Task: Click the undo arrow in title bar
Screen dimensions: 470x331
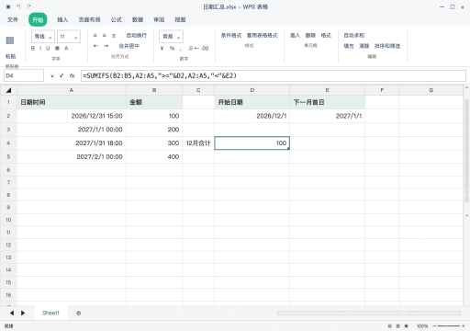Action: (18, 6)
